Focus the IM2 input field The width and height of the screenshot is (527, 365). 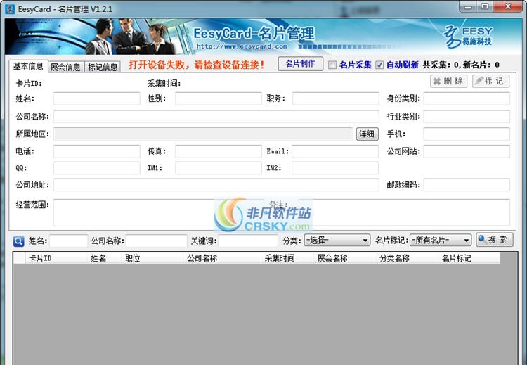point(335,168)
